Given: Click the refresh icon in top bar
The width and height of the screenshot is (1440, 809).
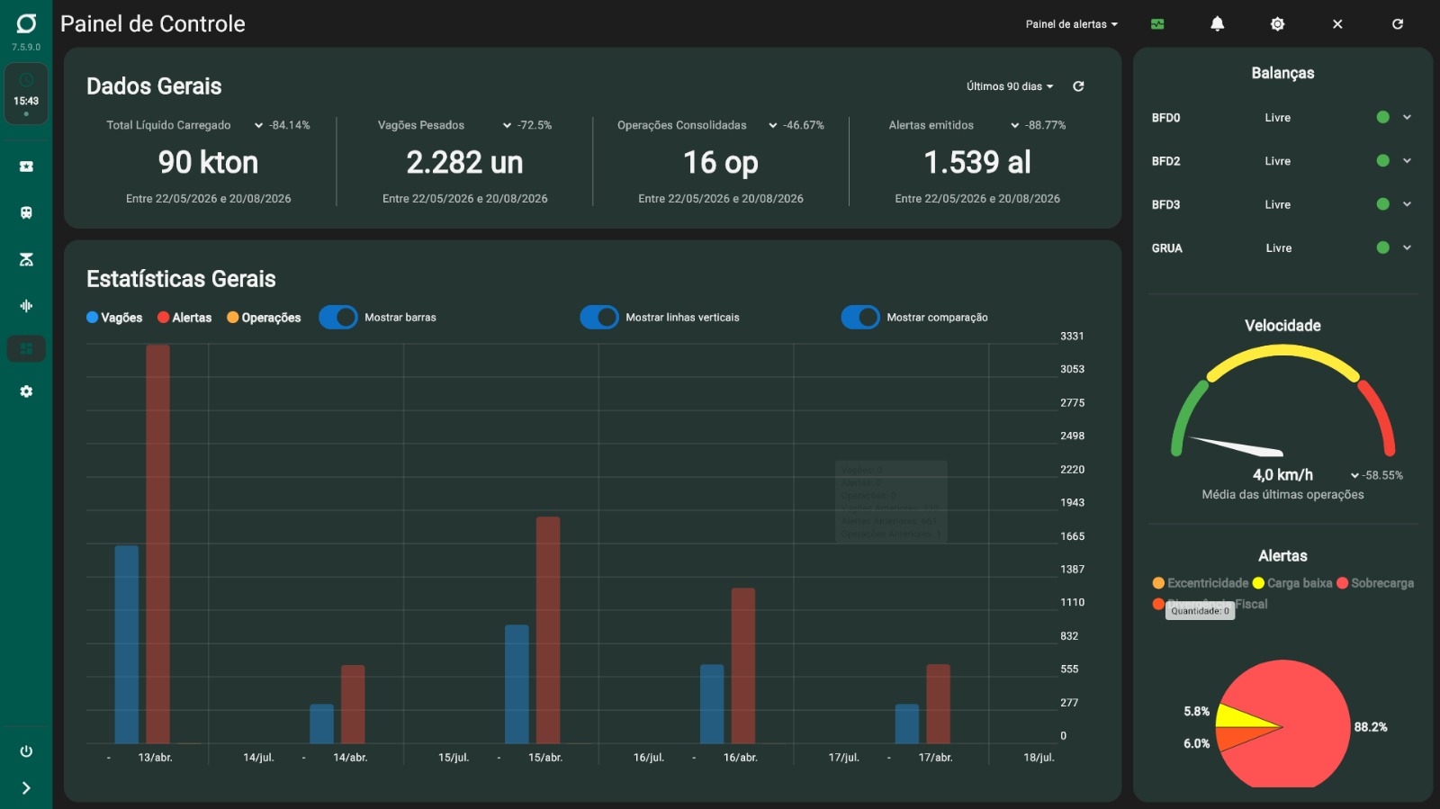Looking at the screenshot, I should tap(1397, 24).
